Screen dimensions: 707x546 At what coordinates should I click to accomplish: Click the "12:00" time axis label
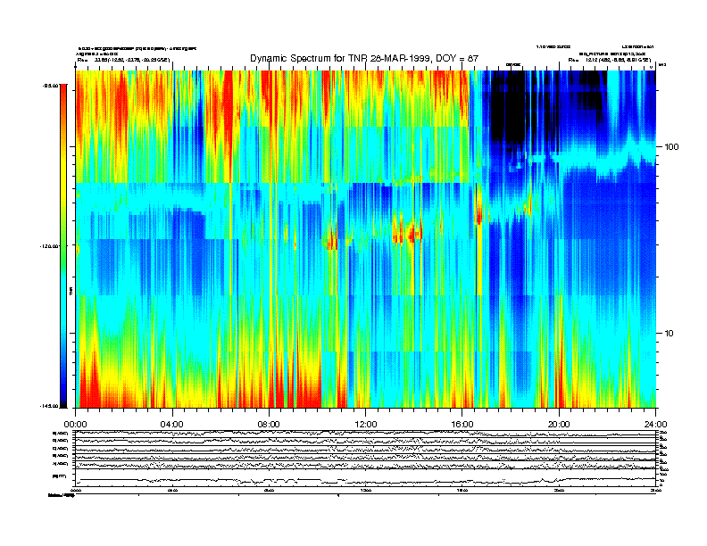[366, 425]
